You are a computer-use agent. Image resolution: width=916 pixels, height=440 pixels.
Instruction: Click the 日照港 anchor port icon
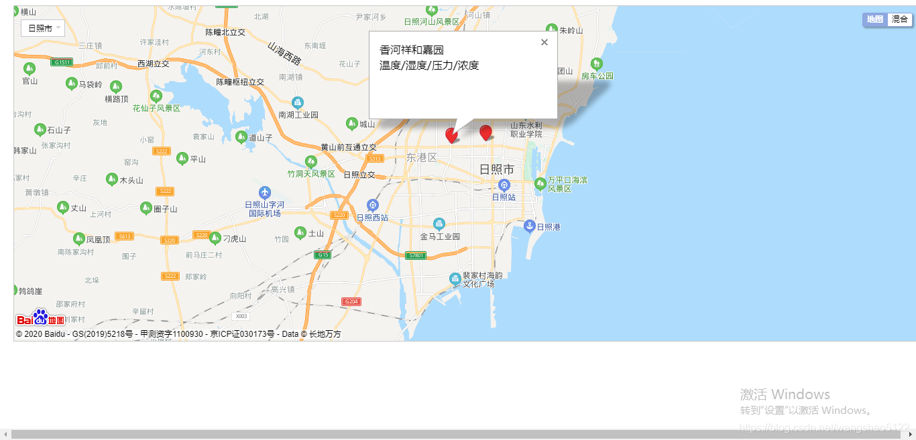[x=530, y=226]
